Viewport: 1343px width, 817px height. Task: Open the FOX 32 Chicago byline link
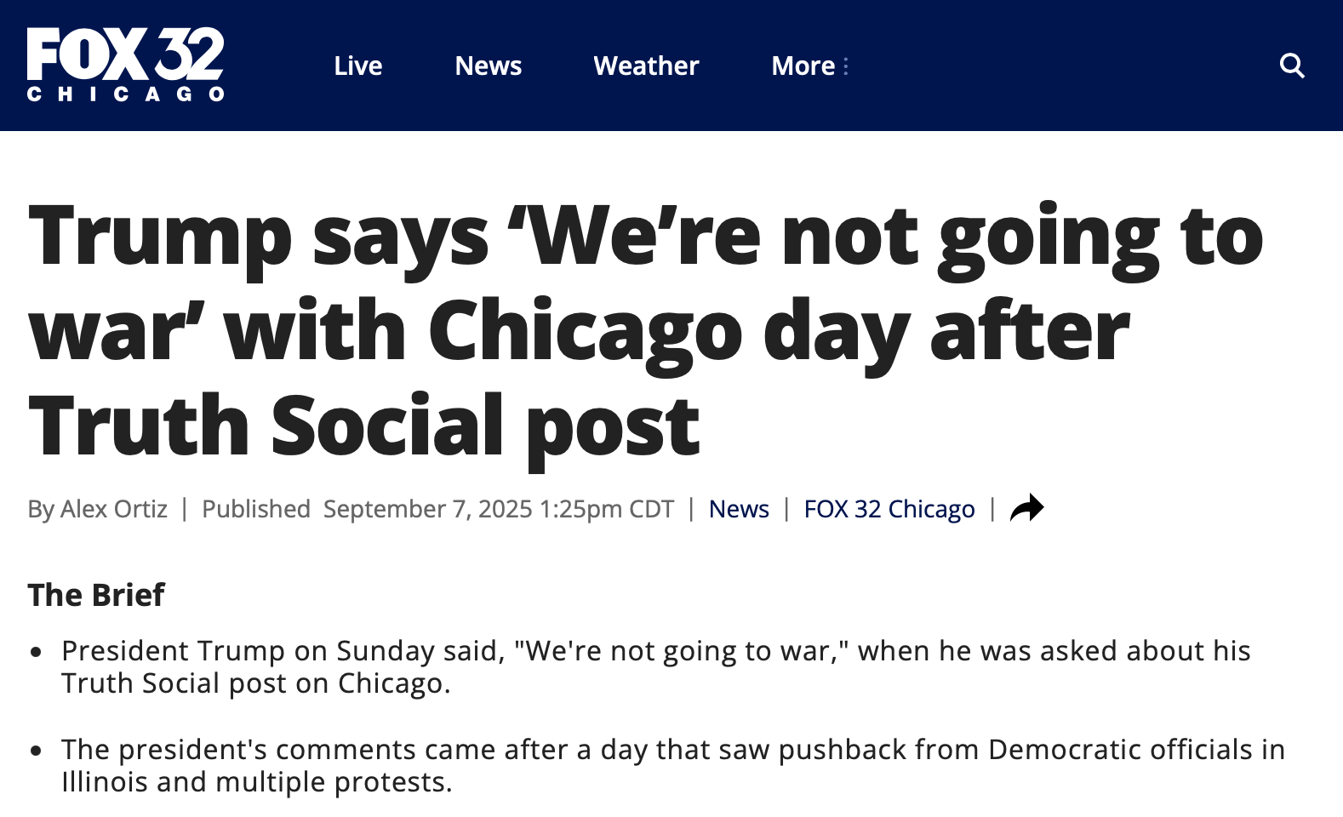click(889, 509)
